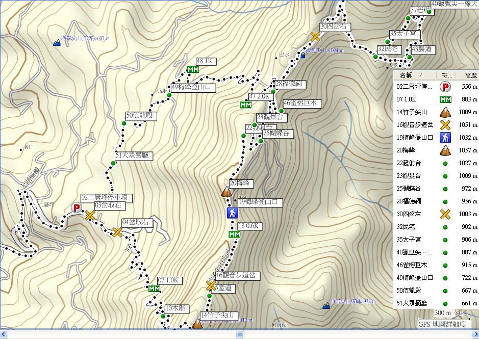This screenshot has width=479, height=339.
Task: Click the 300 m scale bar label
Action: point(443,312)
